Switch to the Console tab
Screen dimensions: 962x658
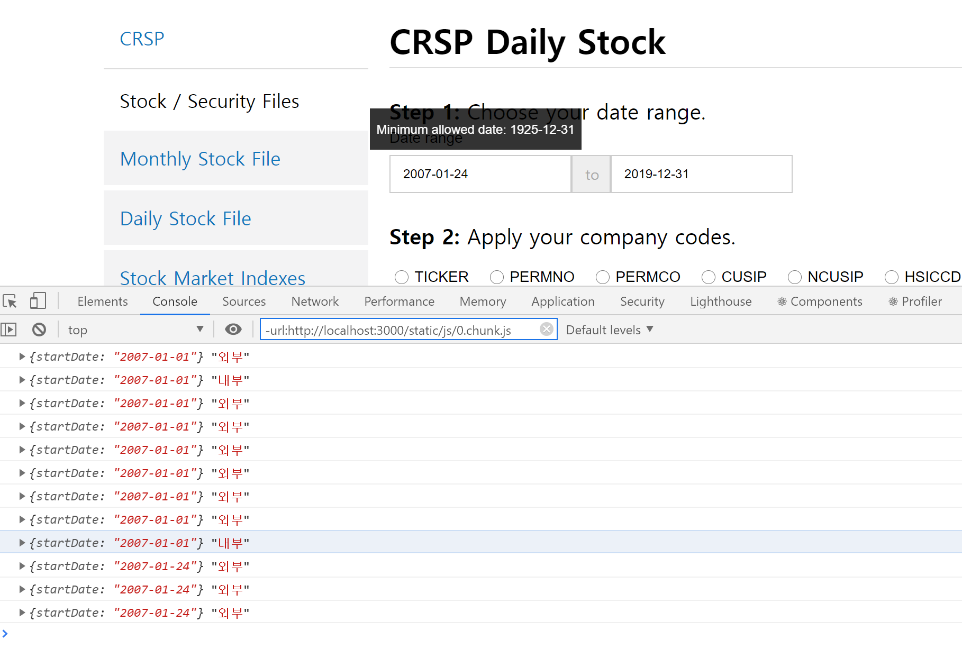pyautogui.click(x=175, y=301)
